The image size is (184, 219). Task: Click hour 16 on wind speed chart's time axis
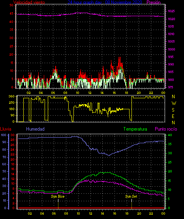tap(114, 93)
